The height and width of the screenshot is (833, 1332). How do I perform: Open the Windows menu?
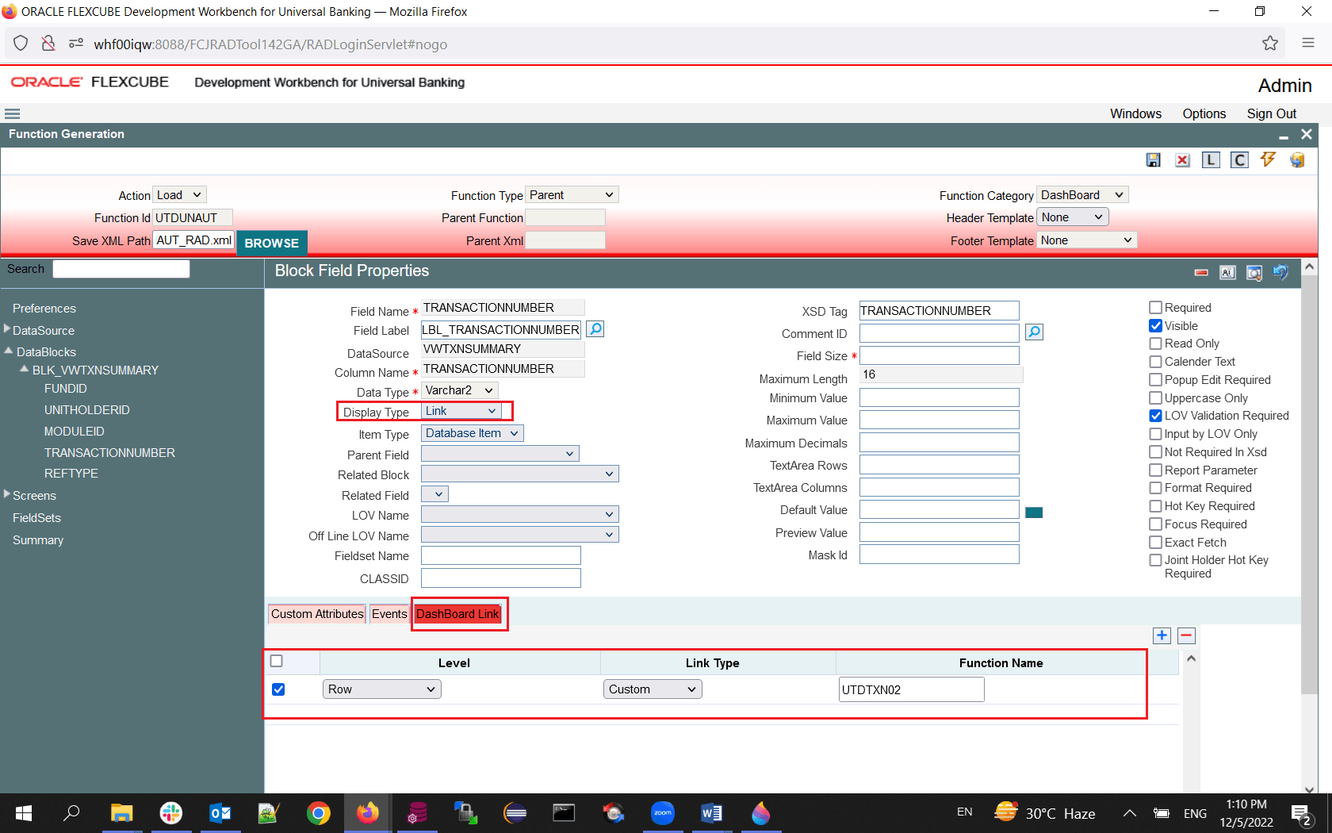(x=1135, y=113)
